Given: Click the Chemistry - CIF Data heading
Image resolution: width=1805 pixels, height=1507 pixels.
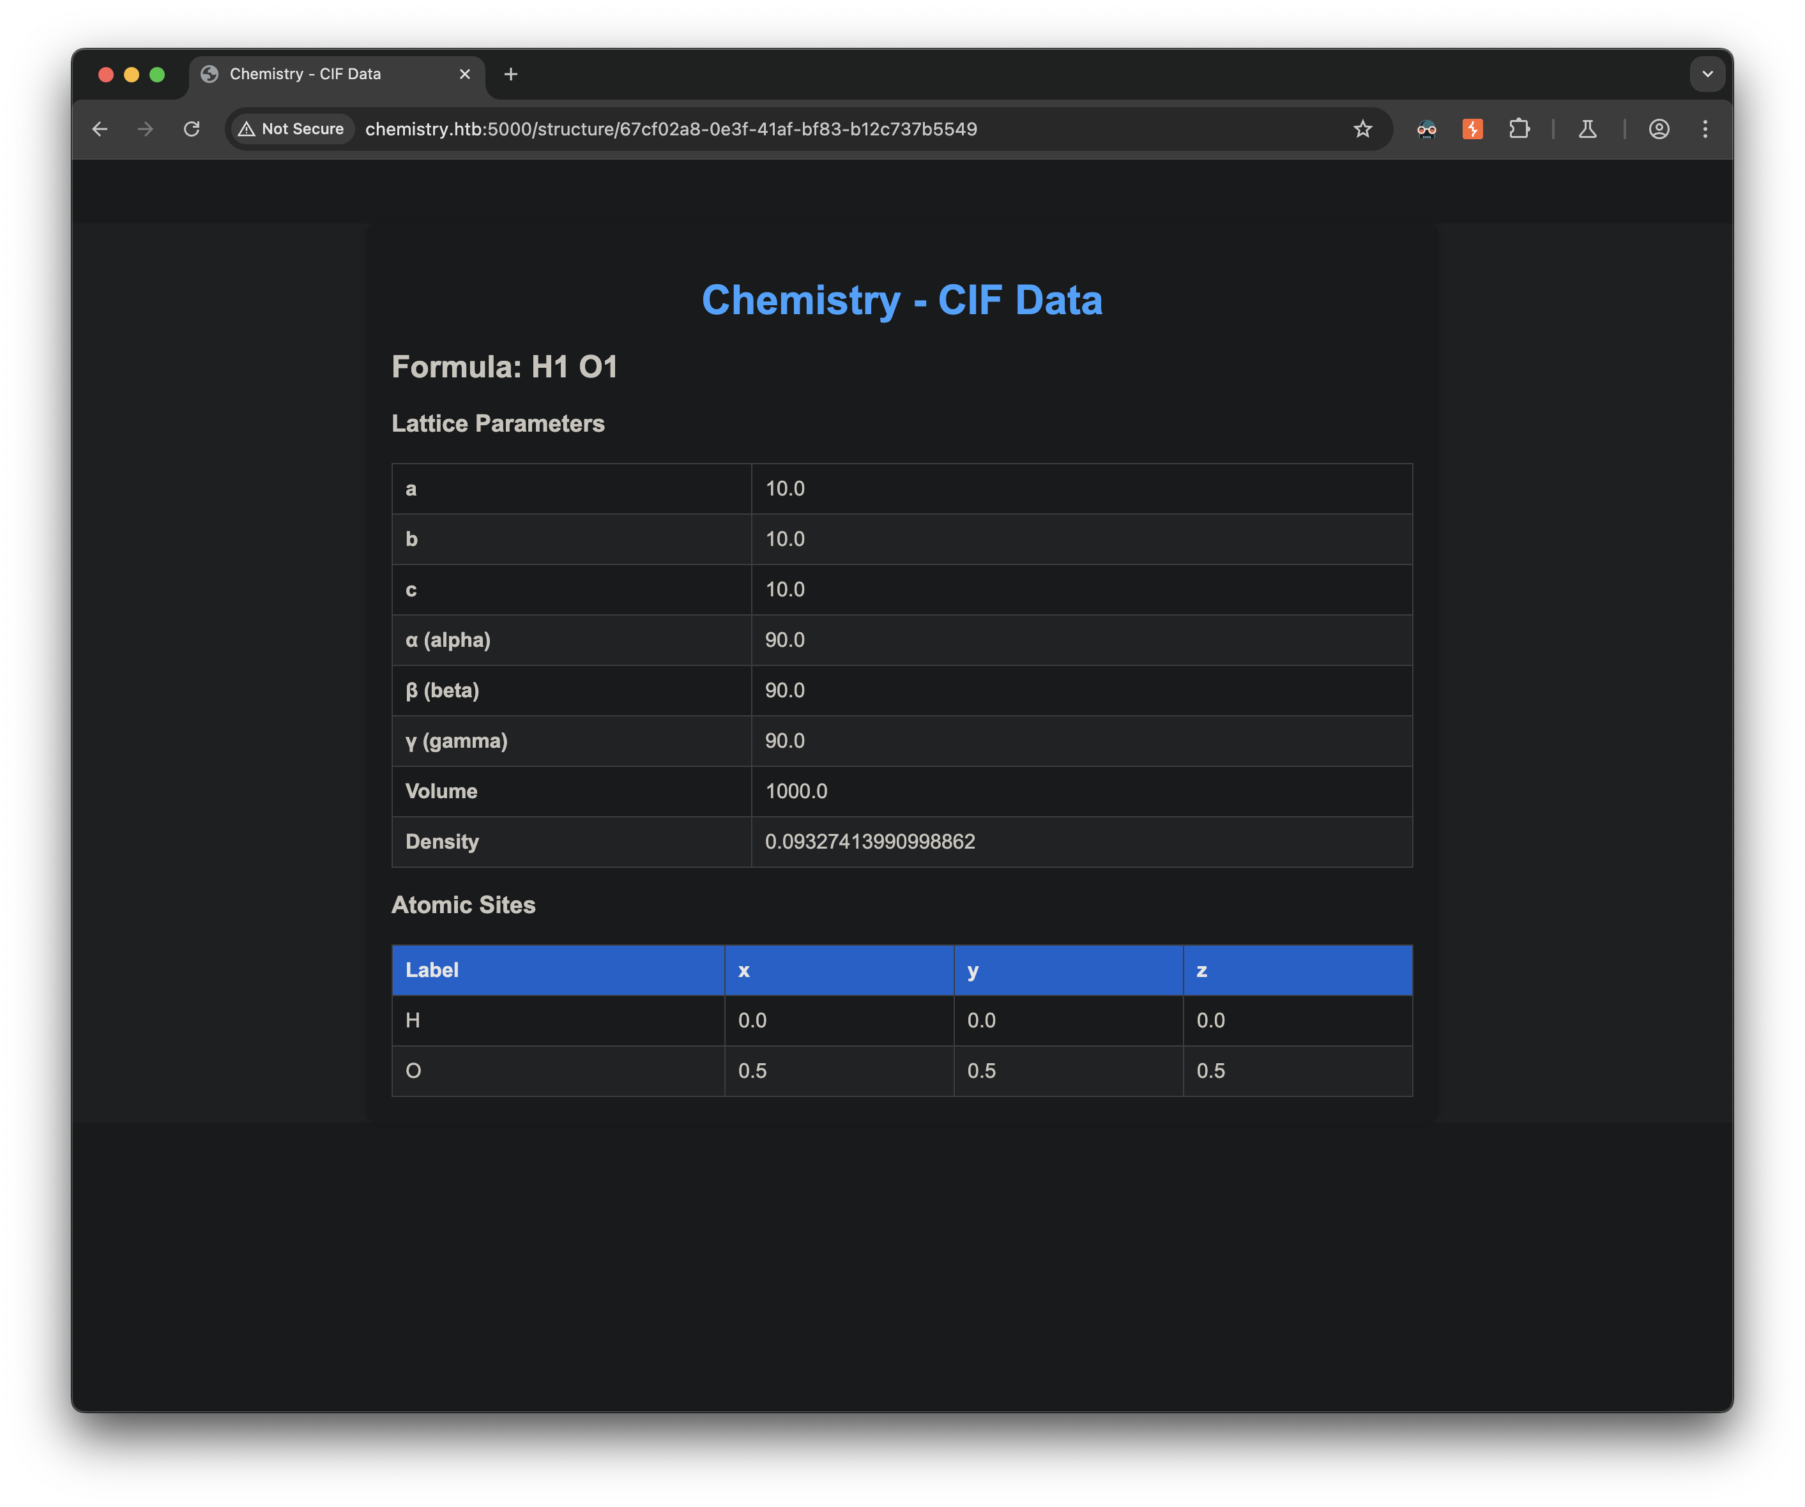Looking at the screenshot, I should (902, 300).
